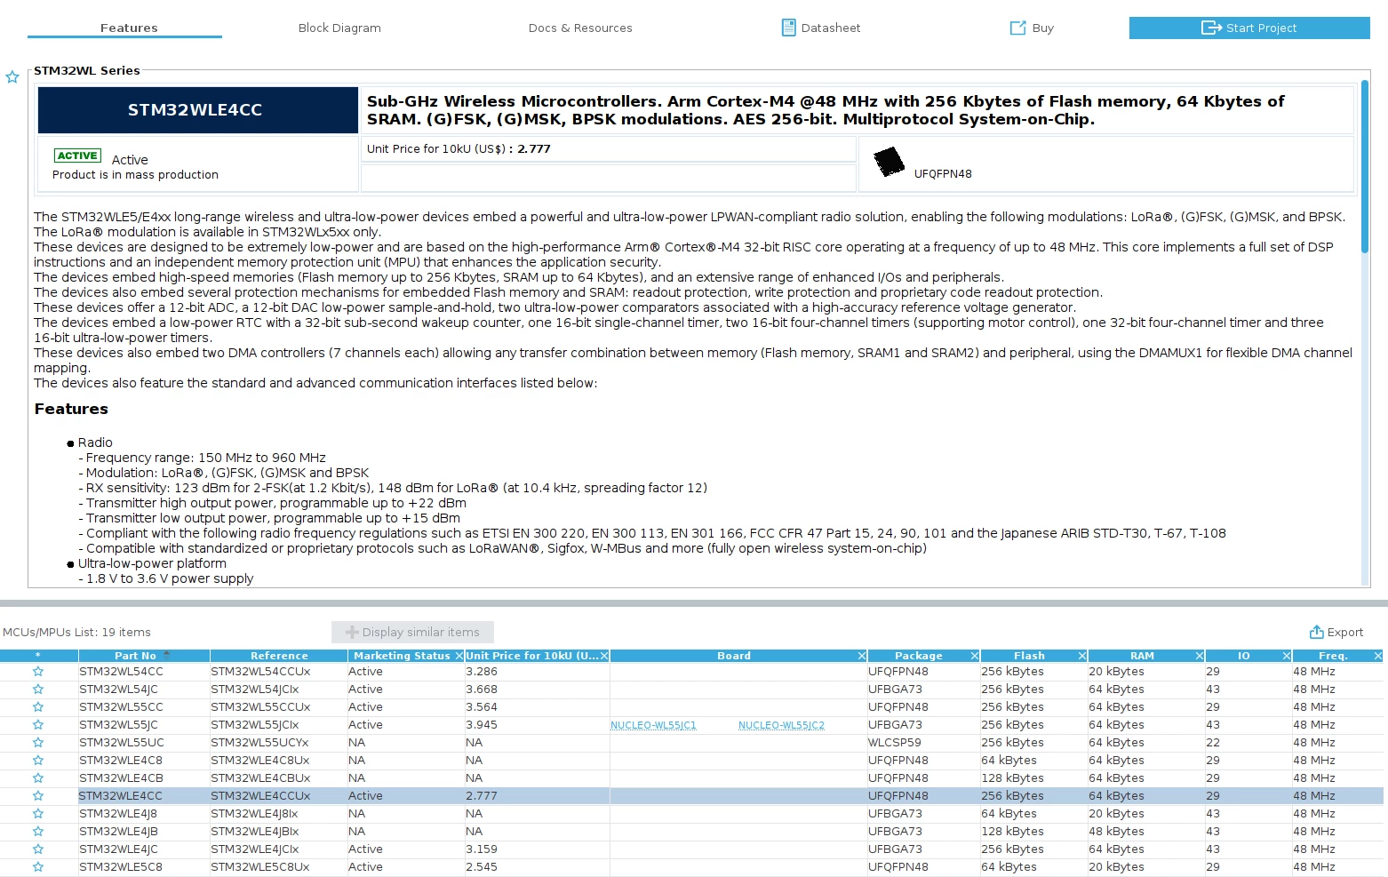Viewport: 1388px width, 877px height.
Task: Star the STM32WLE5C8 row
Action: tap(38, 867)
